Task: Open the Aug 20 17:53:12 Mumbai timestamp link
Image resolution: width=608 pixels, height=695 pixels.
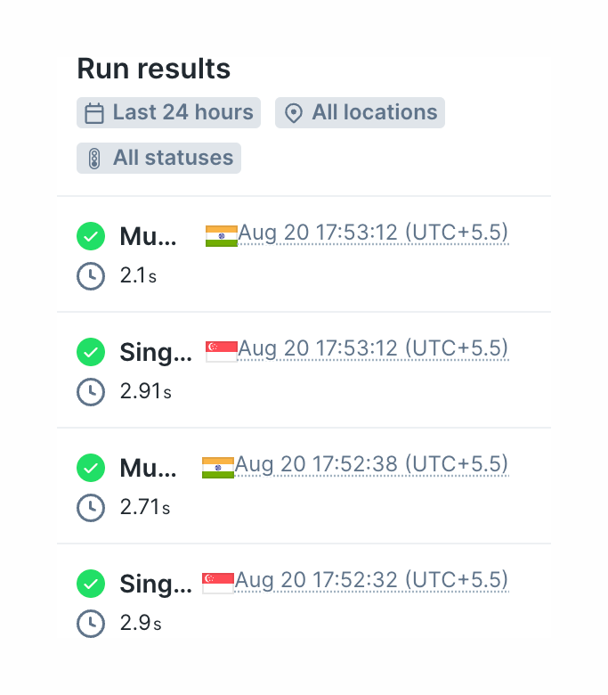Action: (x=373, y=233)
